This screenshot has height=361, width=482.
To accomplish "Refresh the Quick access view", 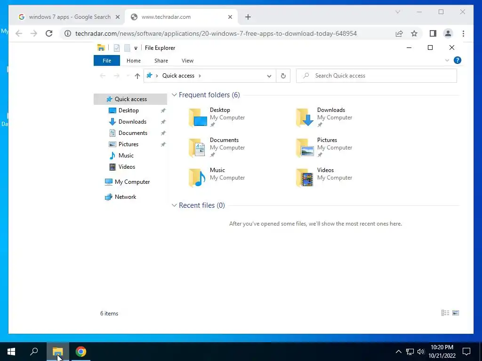I will pyautogui.click(x=283, y=76).
